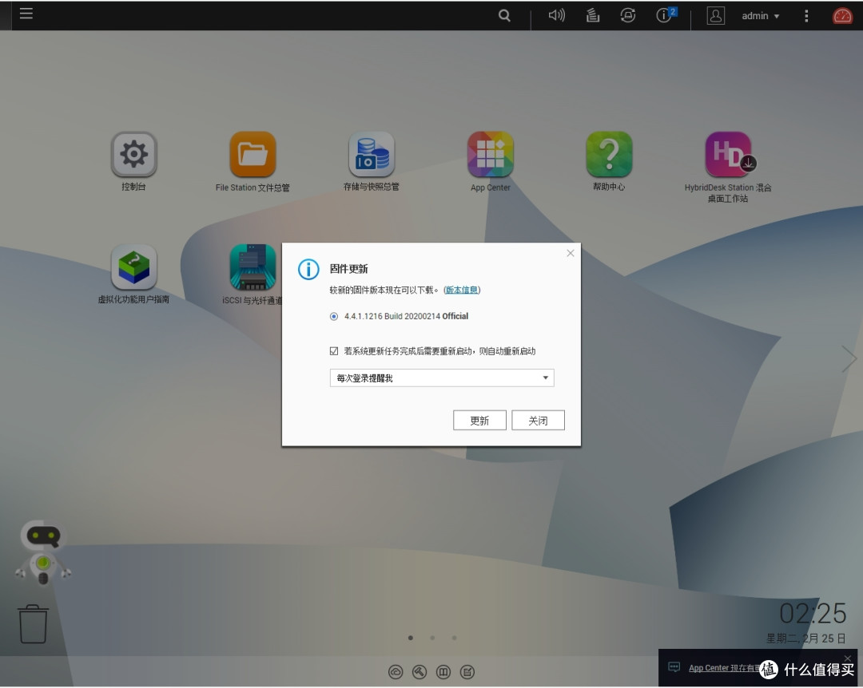Open volume control speaker icon
This screenshot has width=863, height=688.
(x=556, y=15)
